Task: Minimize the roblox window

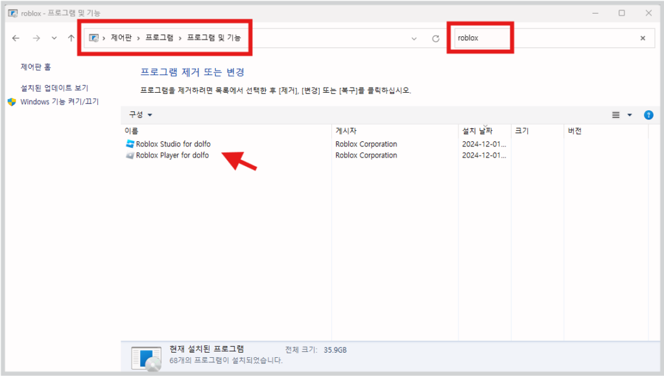Action: (595, 13)
